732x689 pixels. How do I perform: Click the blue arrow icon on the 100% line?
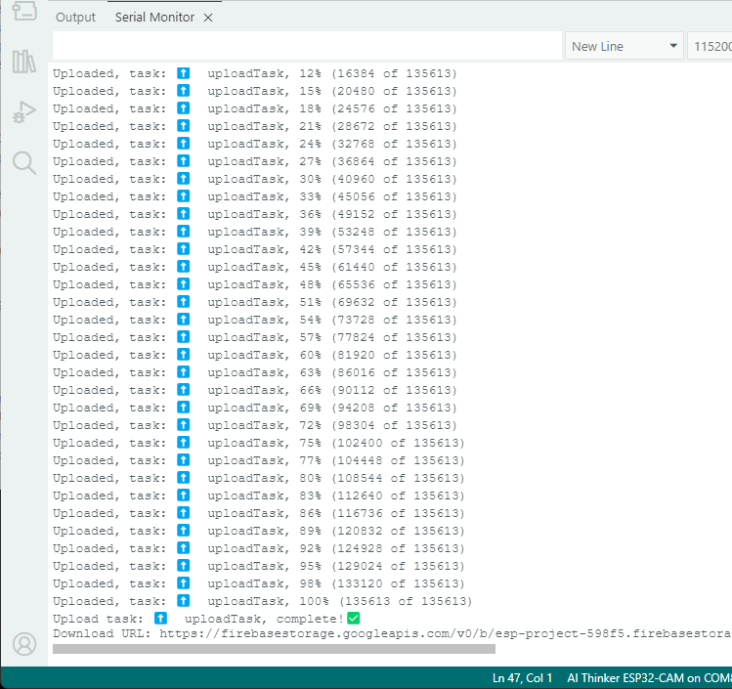click(x=184, y=601)
